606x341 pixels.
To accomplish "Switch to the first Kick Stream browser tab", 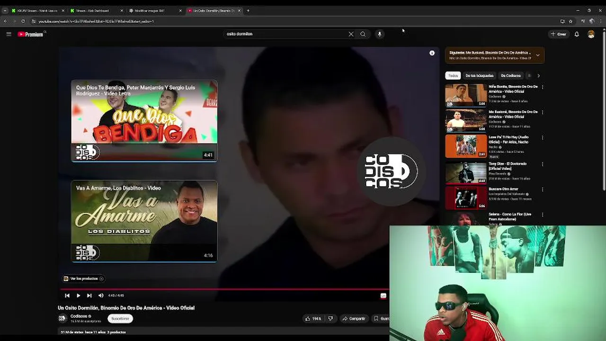I will (x=37, y=10).
